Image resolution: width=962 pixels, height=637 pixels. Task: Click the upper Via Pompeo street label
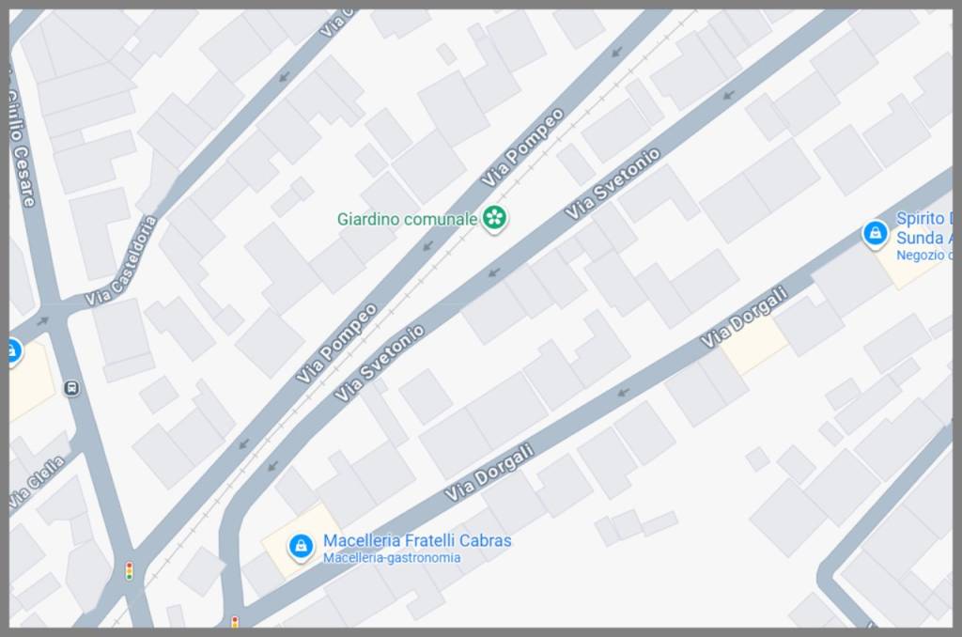(522, 148)
